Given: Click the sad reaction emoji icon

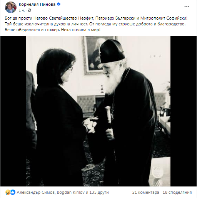Looking at the screenshot, I should (x=8, y=192).
